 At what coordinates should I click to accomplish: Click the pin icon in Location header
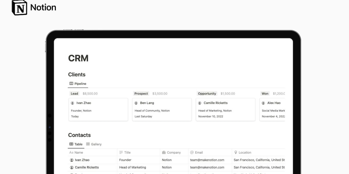pos(236,153)
